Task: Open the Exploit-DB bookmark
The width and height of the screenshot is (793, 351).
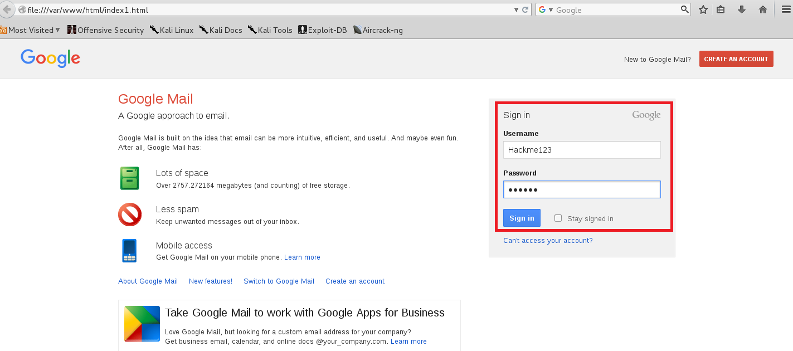Action: pos(323,30)
